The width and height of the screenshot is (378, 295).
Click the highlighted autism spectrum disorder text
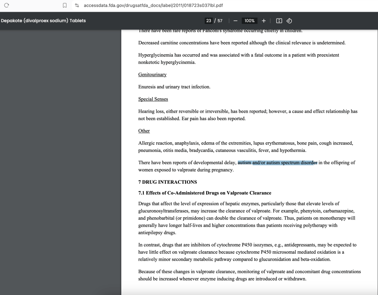tap(277, 163)
